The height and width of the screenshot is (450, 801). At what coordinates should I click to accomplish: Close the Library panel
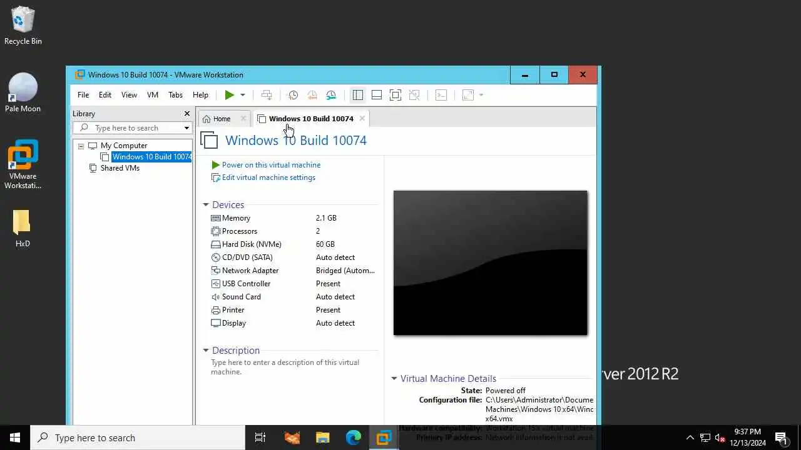click(x=186, y=114)
